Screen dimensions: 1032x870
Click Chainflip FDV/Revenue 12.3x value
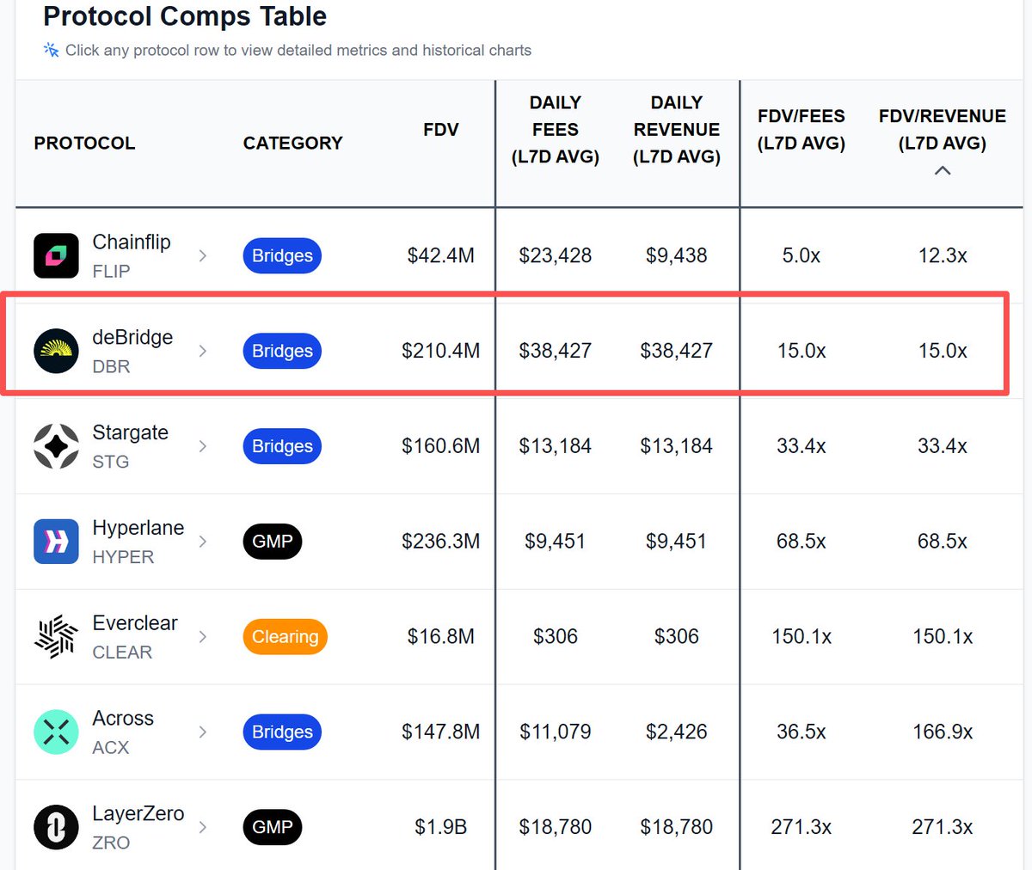click(943, 255)
